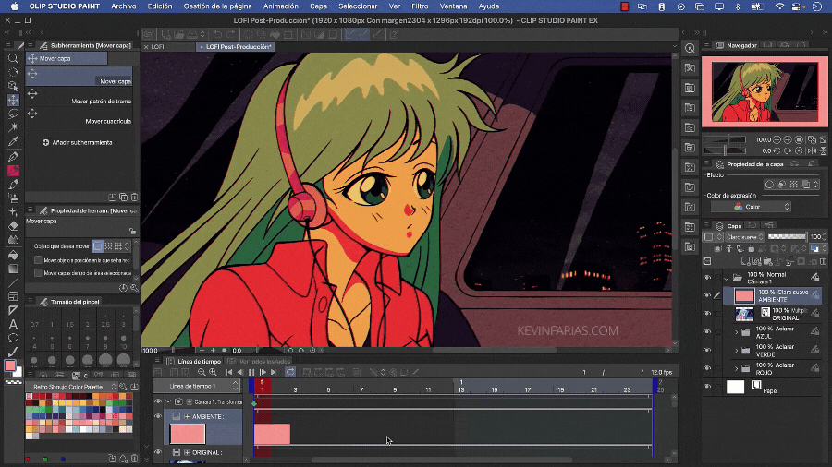832x467 pixels.
Task: Toggle loop playback in timeline
Action: [x=289, y=372]
